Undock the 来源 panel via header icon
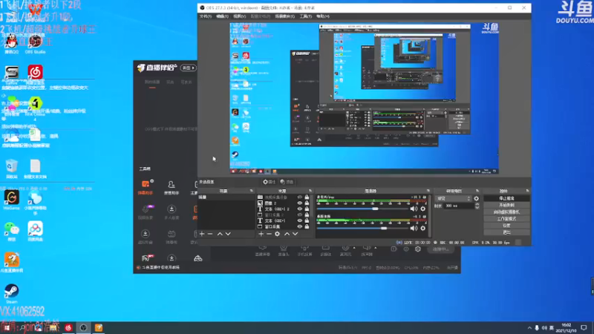 pos(310,191)
